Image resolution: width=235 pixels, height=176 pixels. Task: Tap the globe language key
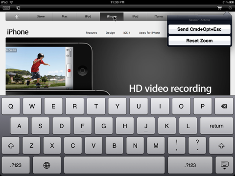point(47,165)
